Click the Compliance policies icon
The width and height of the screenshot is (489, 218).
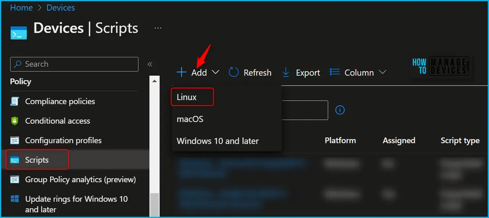[15, 101]
